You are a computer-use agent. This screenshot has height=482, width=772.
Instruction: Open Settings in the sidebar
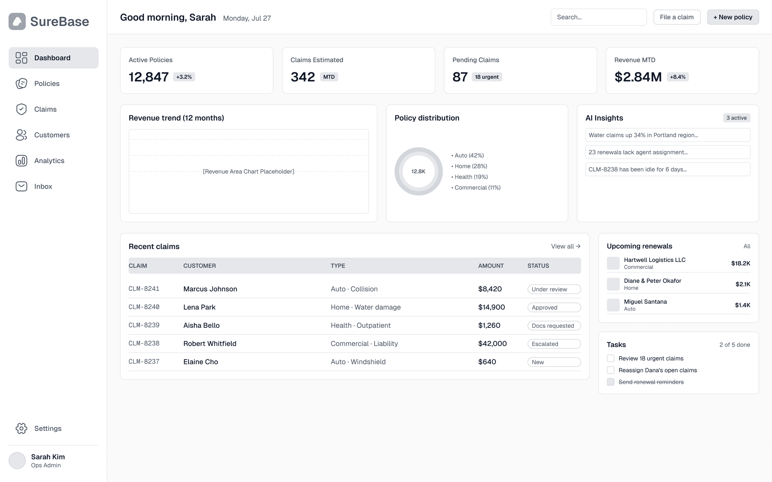[53, 428]
